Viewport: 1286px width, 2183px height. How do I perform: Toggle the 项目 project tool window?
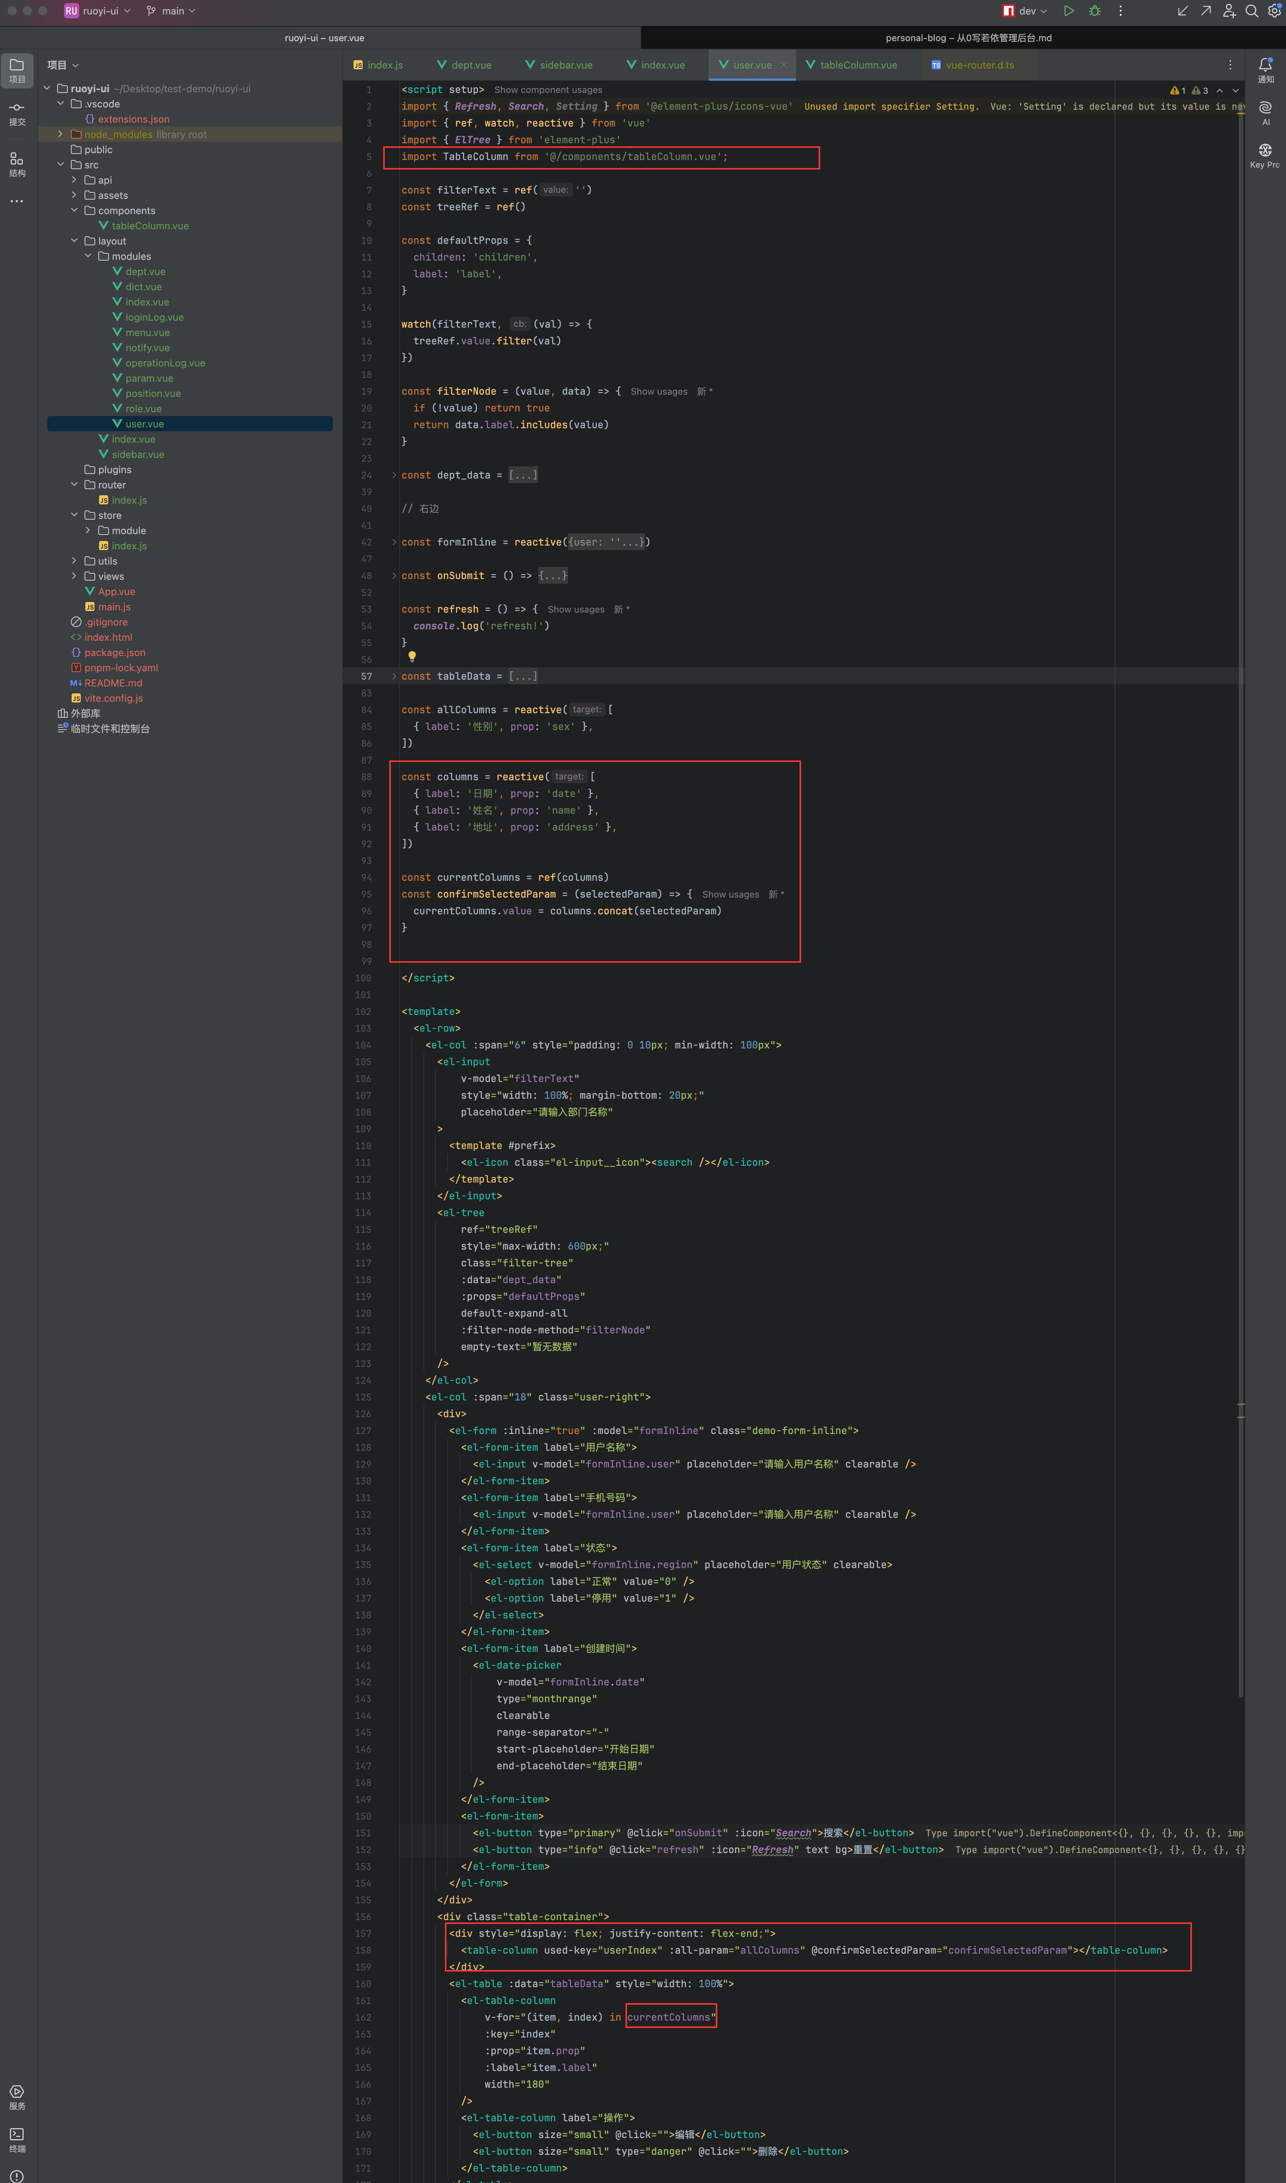point(17,70)
